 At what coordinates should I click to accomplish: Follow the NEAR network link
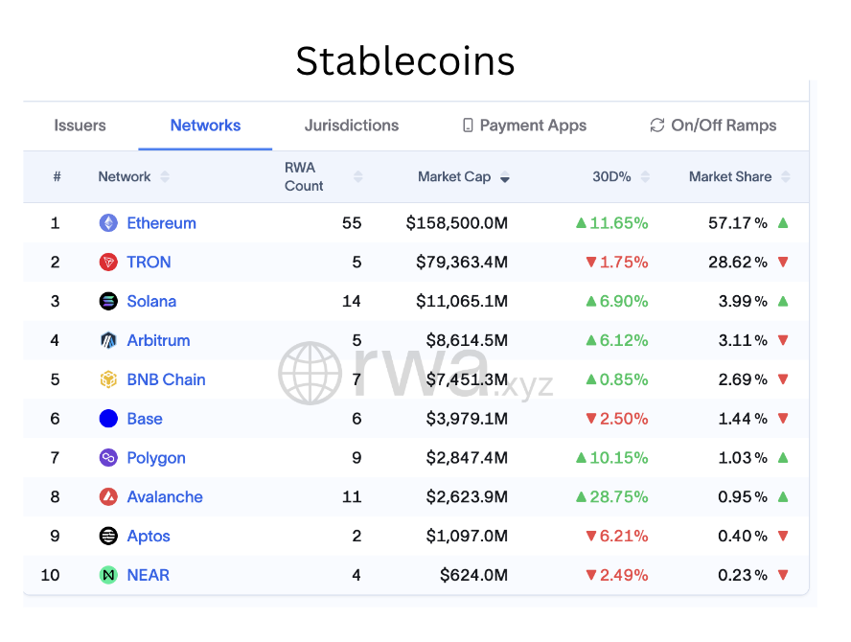click(x=148, y=575)
